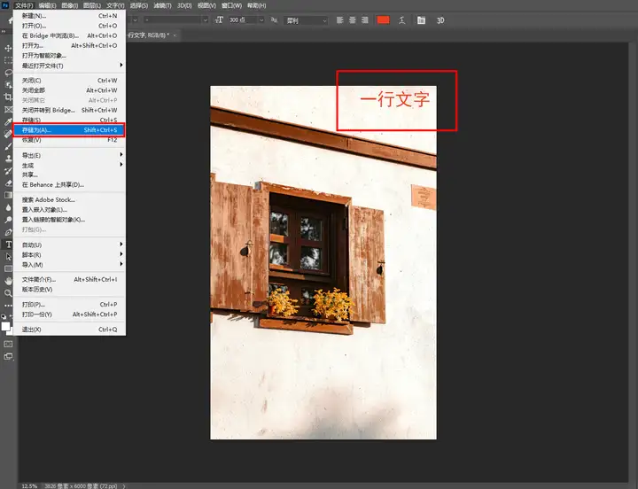Select the Path Selection tool
The height and width of the screenshot is (489, 638).
(8, 257)
